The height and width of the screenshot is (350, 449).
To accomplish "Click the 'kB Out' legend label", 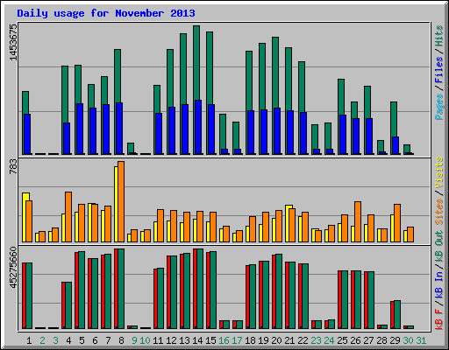I will coord(439,247).
